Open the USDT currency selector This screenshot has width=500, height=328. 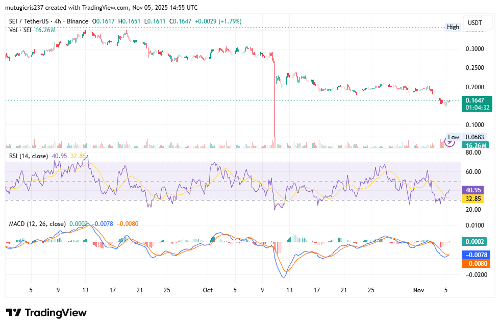(478, 22)
